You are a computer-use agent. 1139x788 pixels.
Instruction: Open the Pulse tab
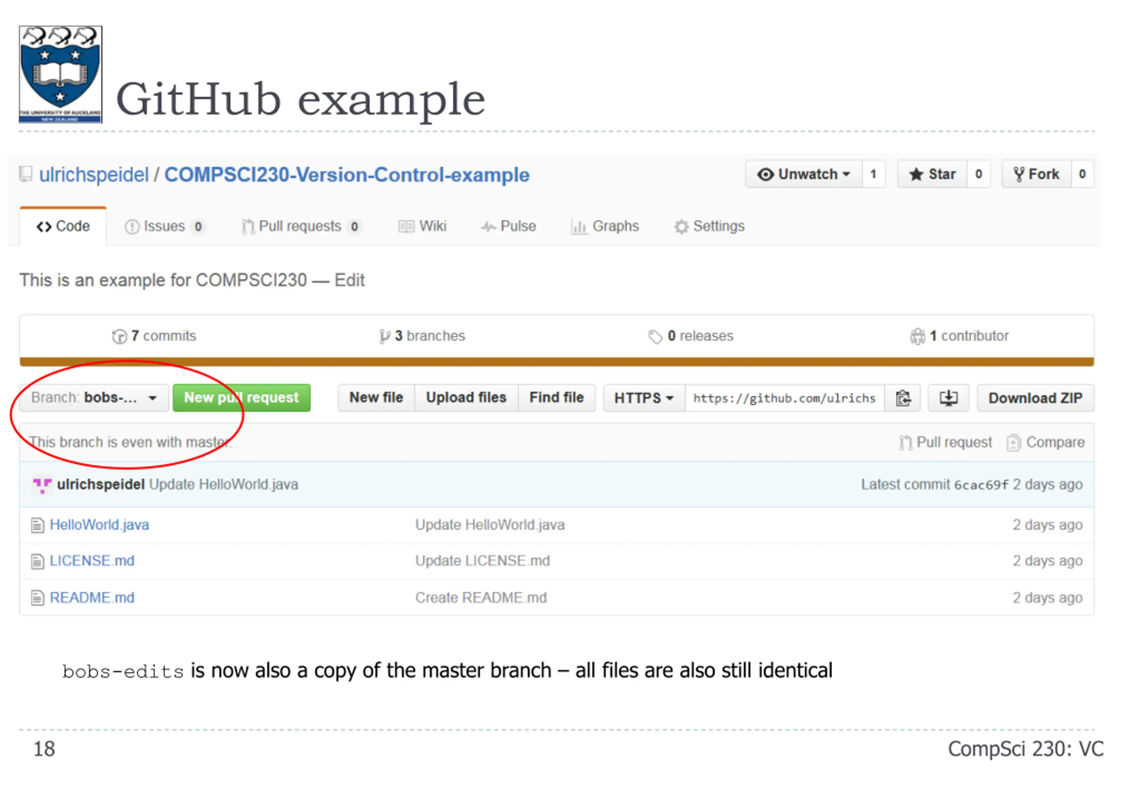click(x=508, y=226)
